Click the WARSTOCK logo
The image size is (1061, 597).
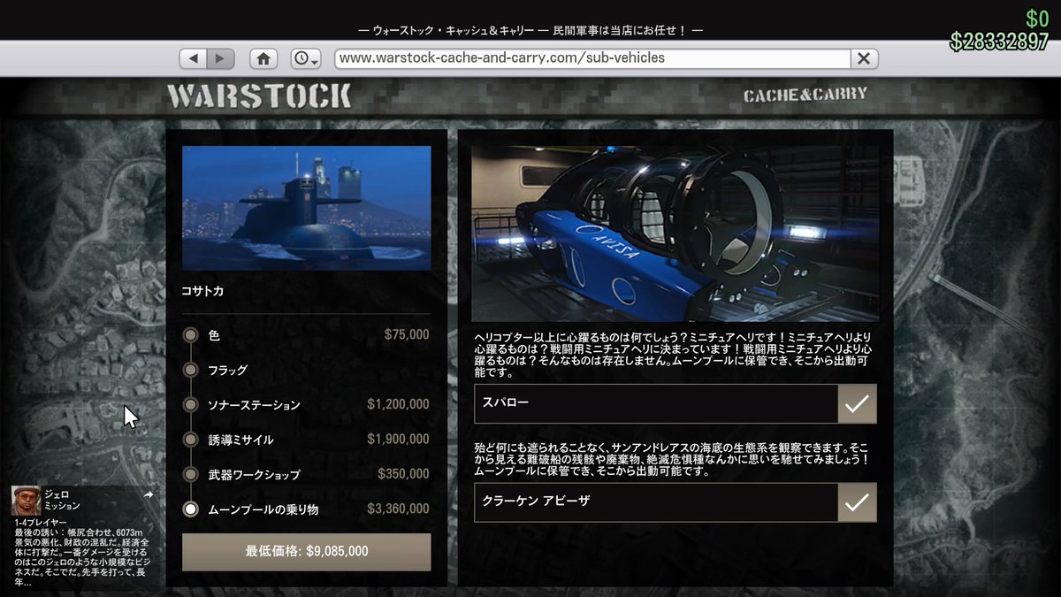click(x=259, y=96)
